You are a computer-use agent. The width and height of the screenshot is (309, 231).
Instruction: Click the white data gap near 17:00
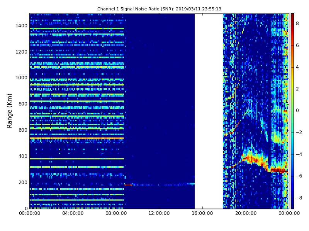click(x=209, y=111)
